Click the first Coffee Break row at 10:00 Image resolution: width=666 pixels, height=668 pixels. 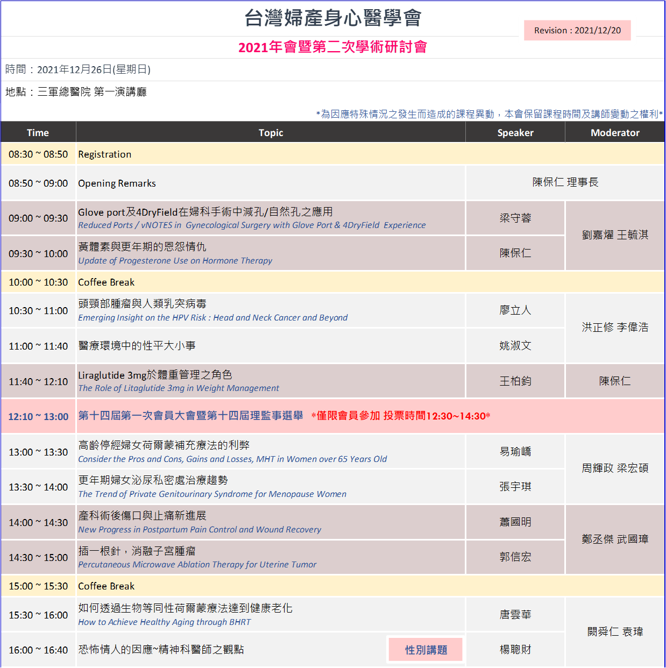[x=107, y=282]
